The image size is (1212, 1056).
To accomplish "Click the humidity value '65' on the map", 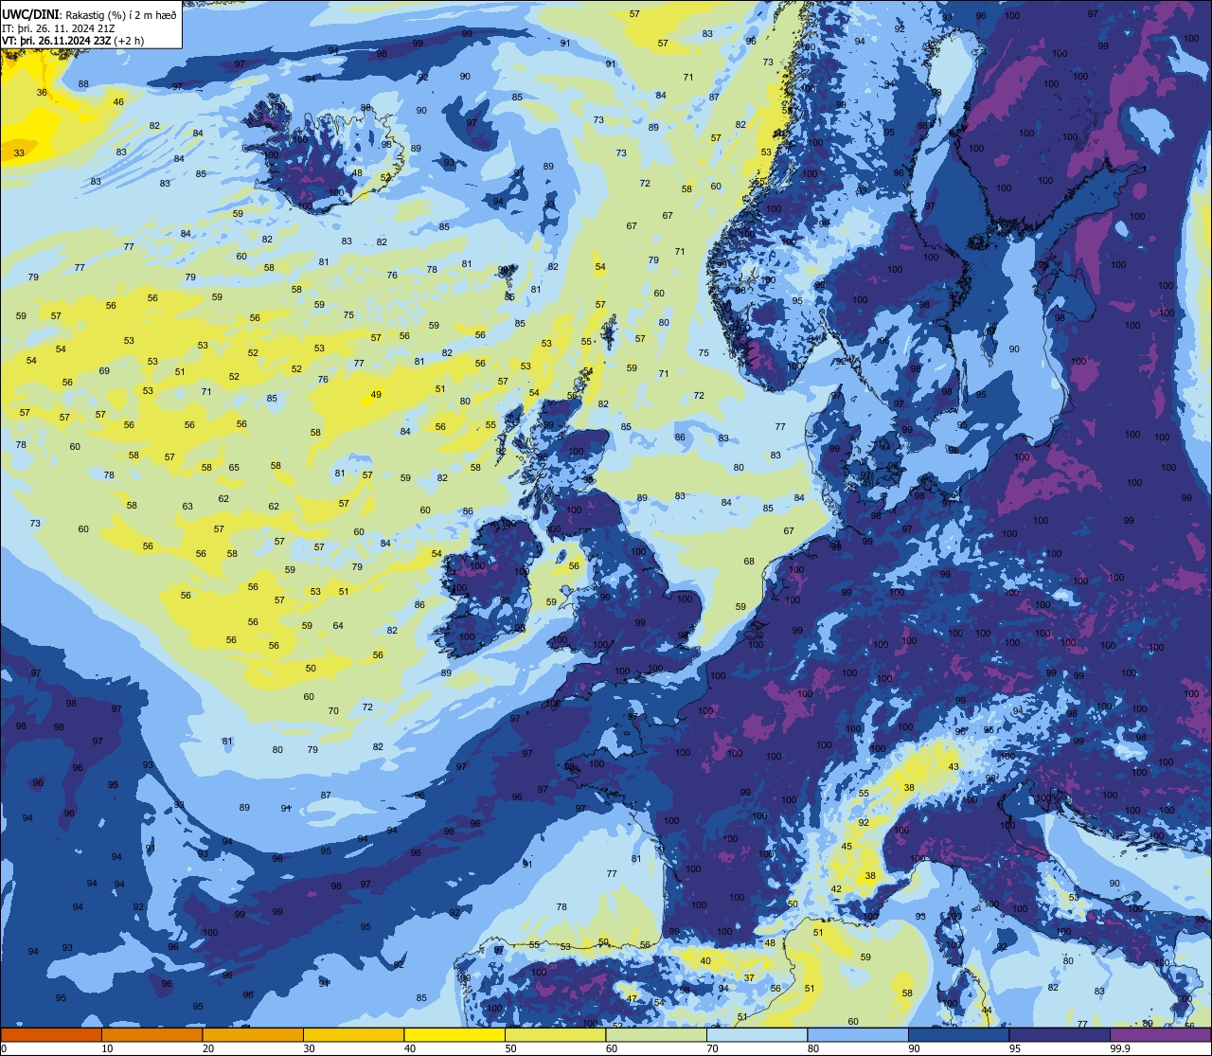I will coord(234,467).
